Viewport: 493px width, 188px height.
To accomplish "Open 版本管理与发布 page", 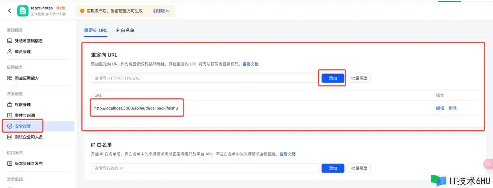I will pyautogui.click(x=29, y=163).
